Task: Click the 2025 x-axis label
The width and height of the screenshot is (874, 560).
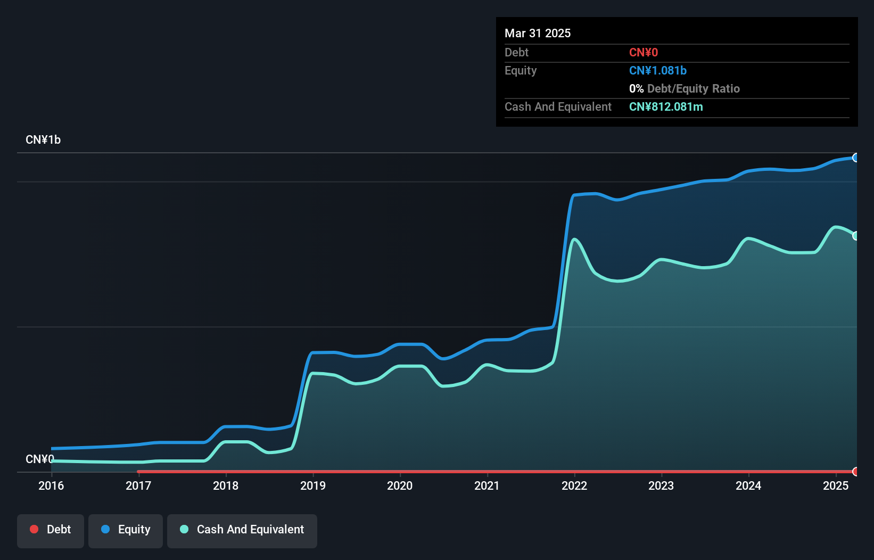Action: [836, 485]
